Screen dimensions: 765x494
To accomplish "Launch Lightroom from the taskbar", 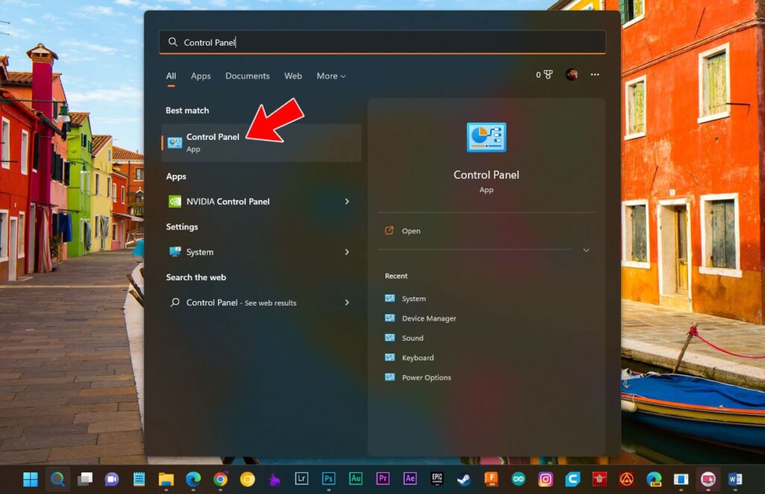I will 302,479.
